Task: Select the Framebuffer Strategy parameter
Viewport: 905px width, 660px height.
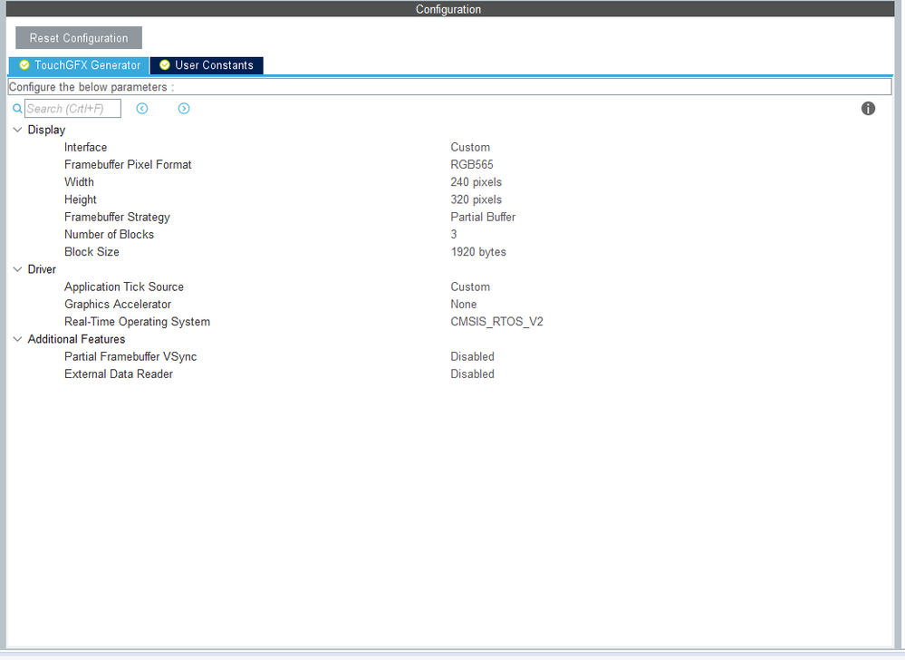Action: pyautogui.click(x=117, y=217)
